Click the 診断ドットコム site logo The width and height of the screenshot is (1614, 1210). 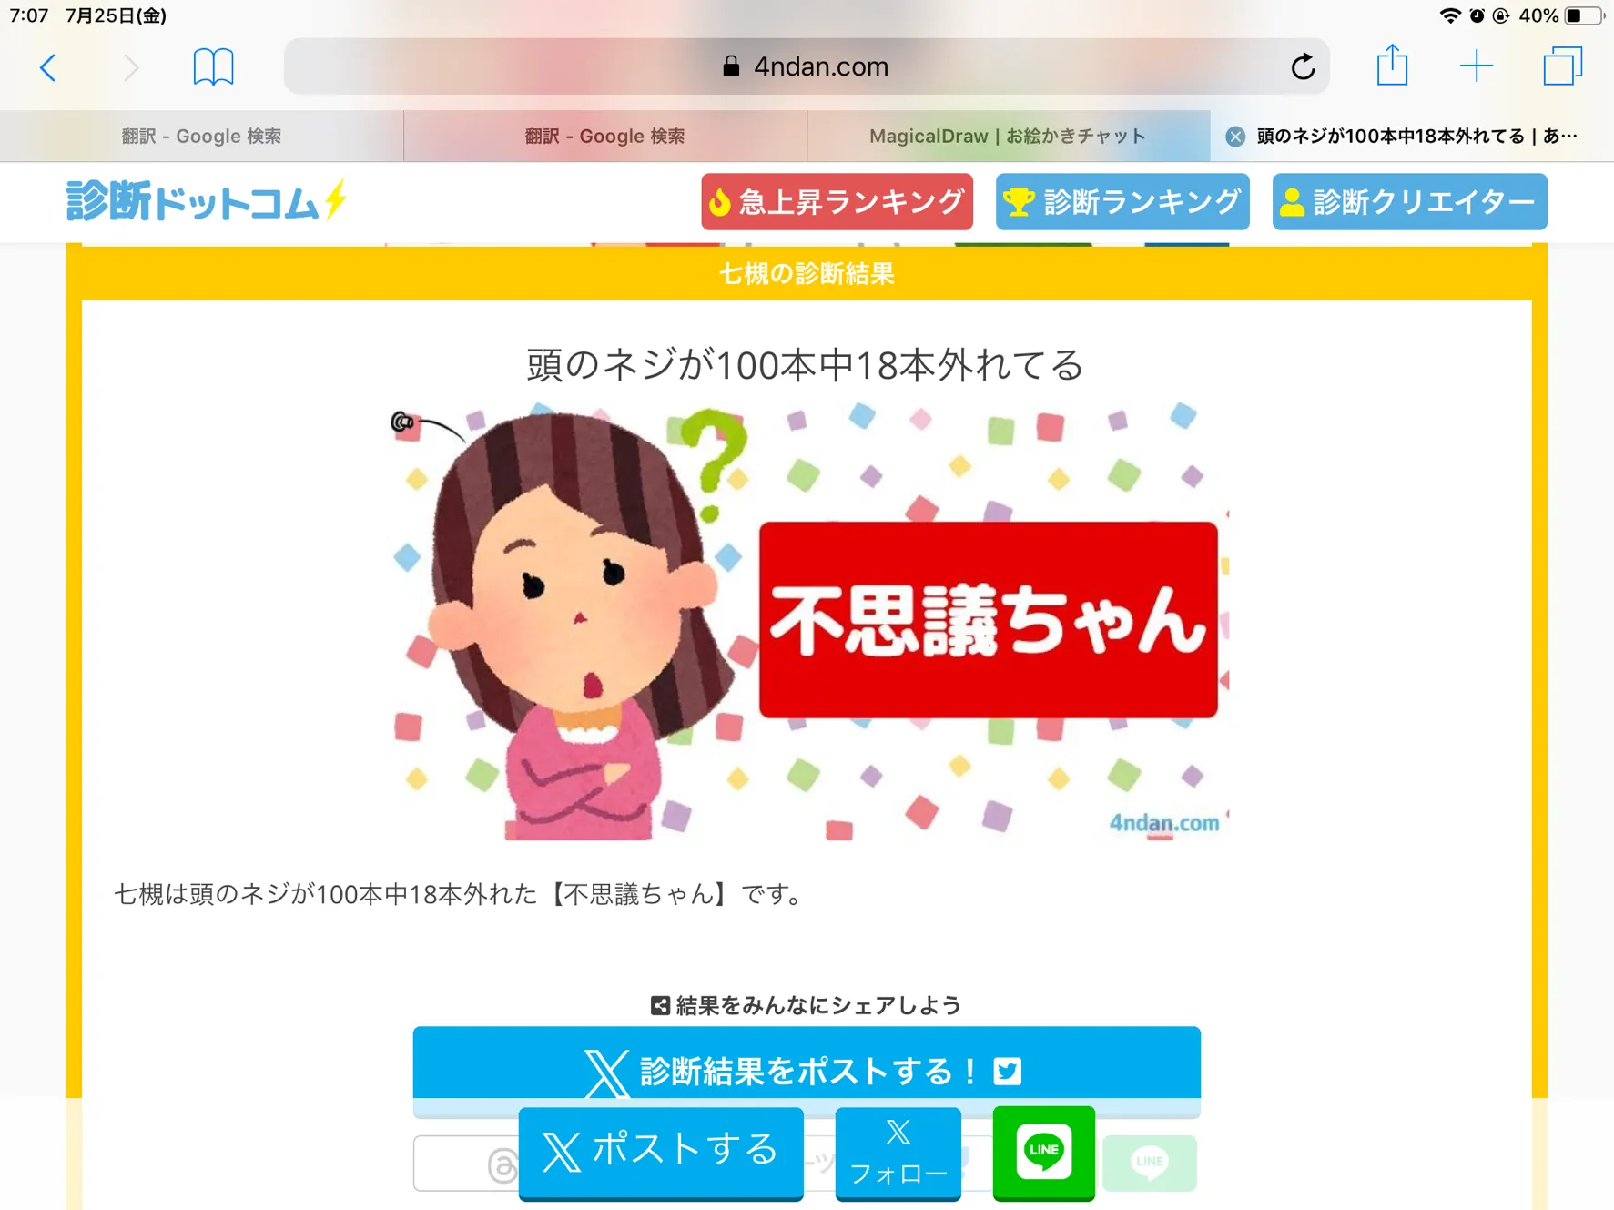point(206,201)
